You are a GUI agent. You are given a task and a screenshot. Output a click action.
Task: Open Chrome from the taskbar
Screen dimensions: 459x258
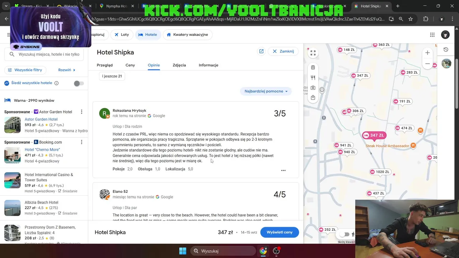[x=263, y=251]
